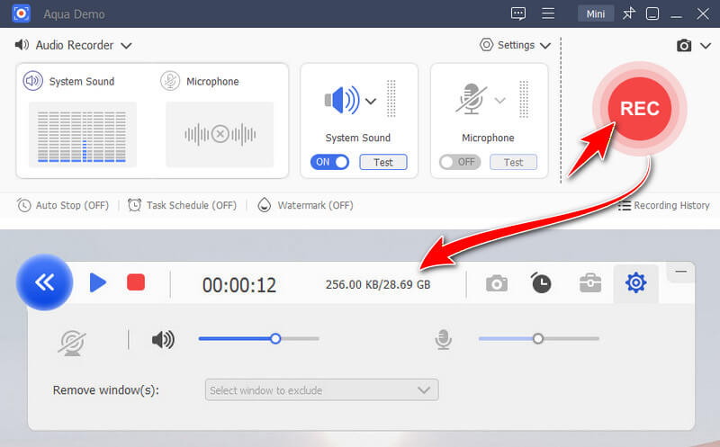Open Task Schedule (OFF) settings

(182, 205)
